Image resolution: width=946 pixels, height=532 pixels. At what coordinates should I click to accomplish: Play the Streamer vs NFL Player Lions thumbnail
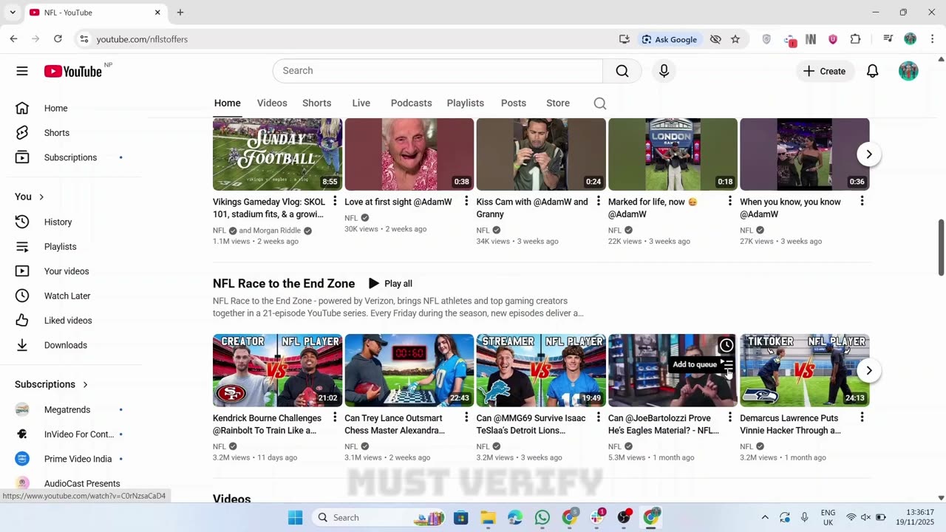(x=541, y=370)
